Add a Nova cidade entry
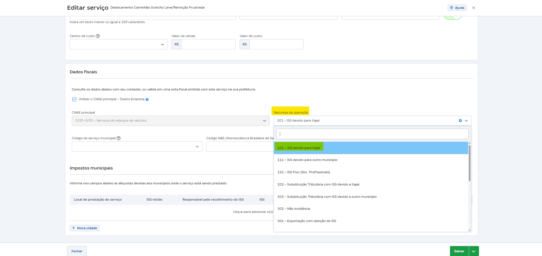542x256 pixels. point(85,228)
